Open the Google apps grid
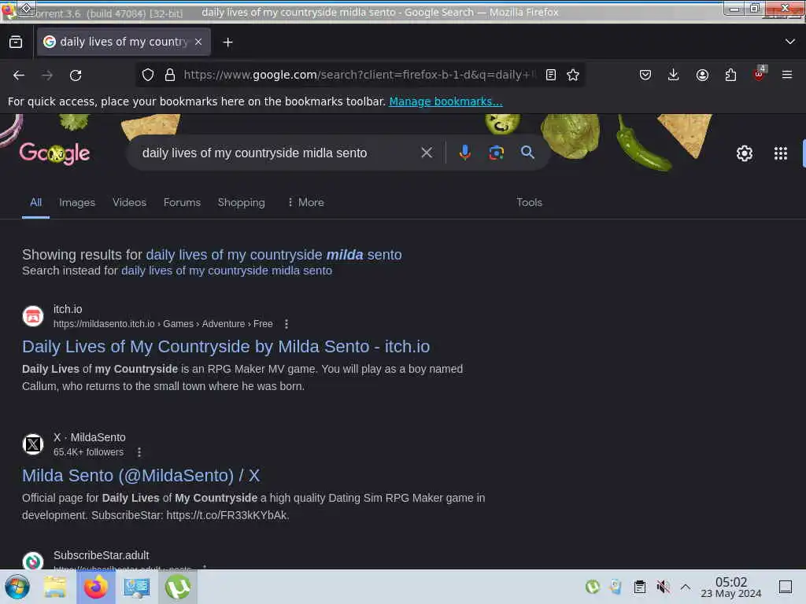Screen dimensions: 806x604 [781, 153]
